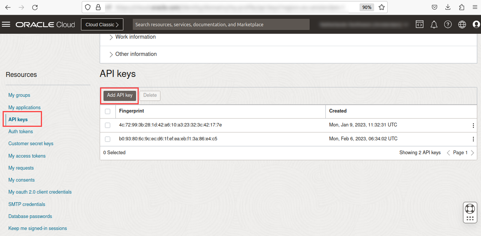This screenshot has width=481, height=236.
Task: Open the Firefox browser menu
Action: point(475,7)
